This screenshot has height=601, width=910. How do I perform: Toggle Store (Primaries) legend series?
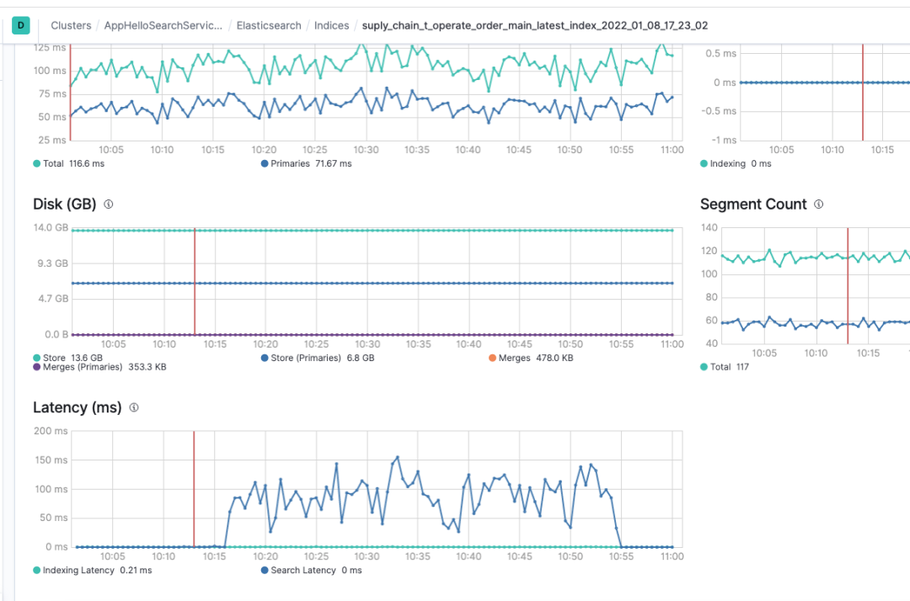tap(317, 358)
